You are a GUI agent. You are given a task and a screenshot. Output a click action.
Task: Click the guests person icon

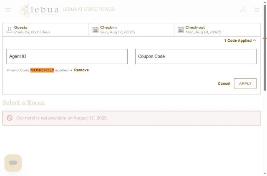9,30
